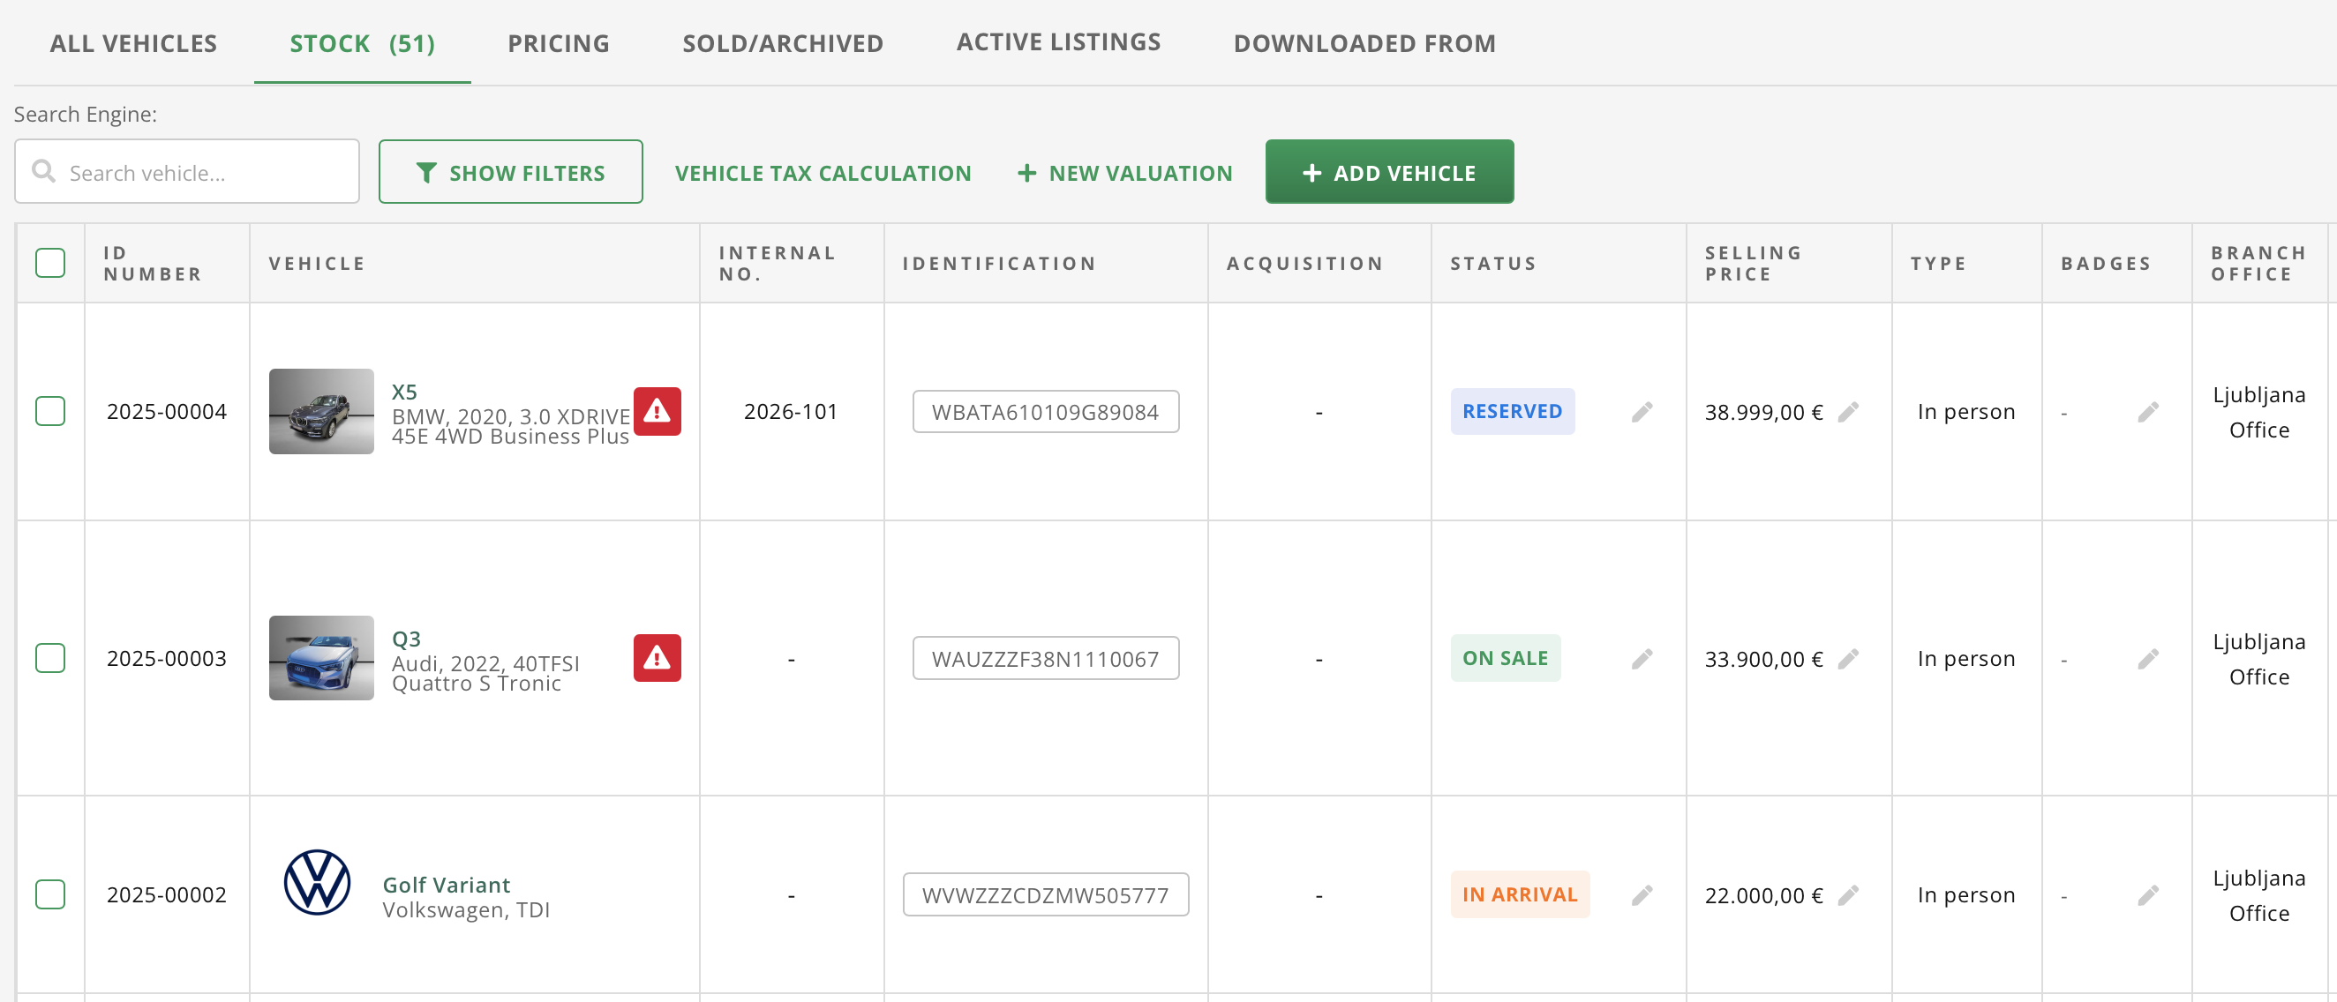Edit badges for the Audi Q3 row

[2147, 659]
